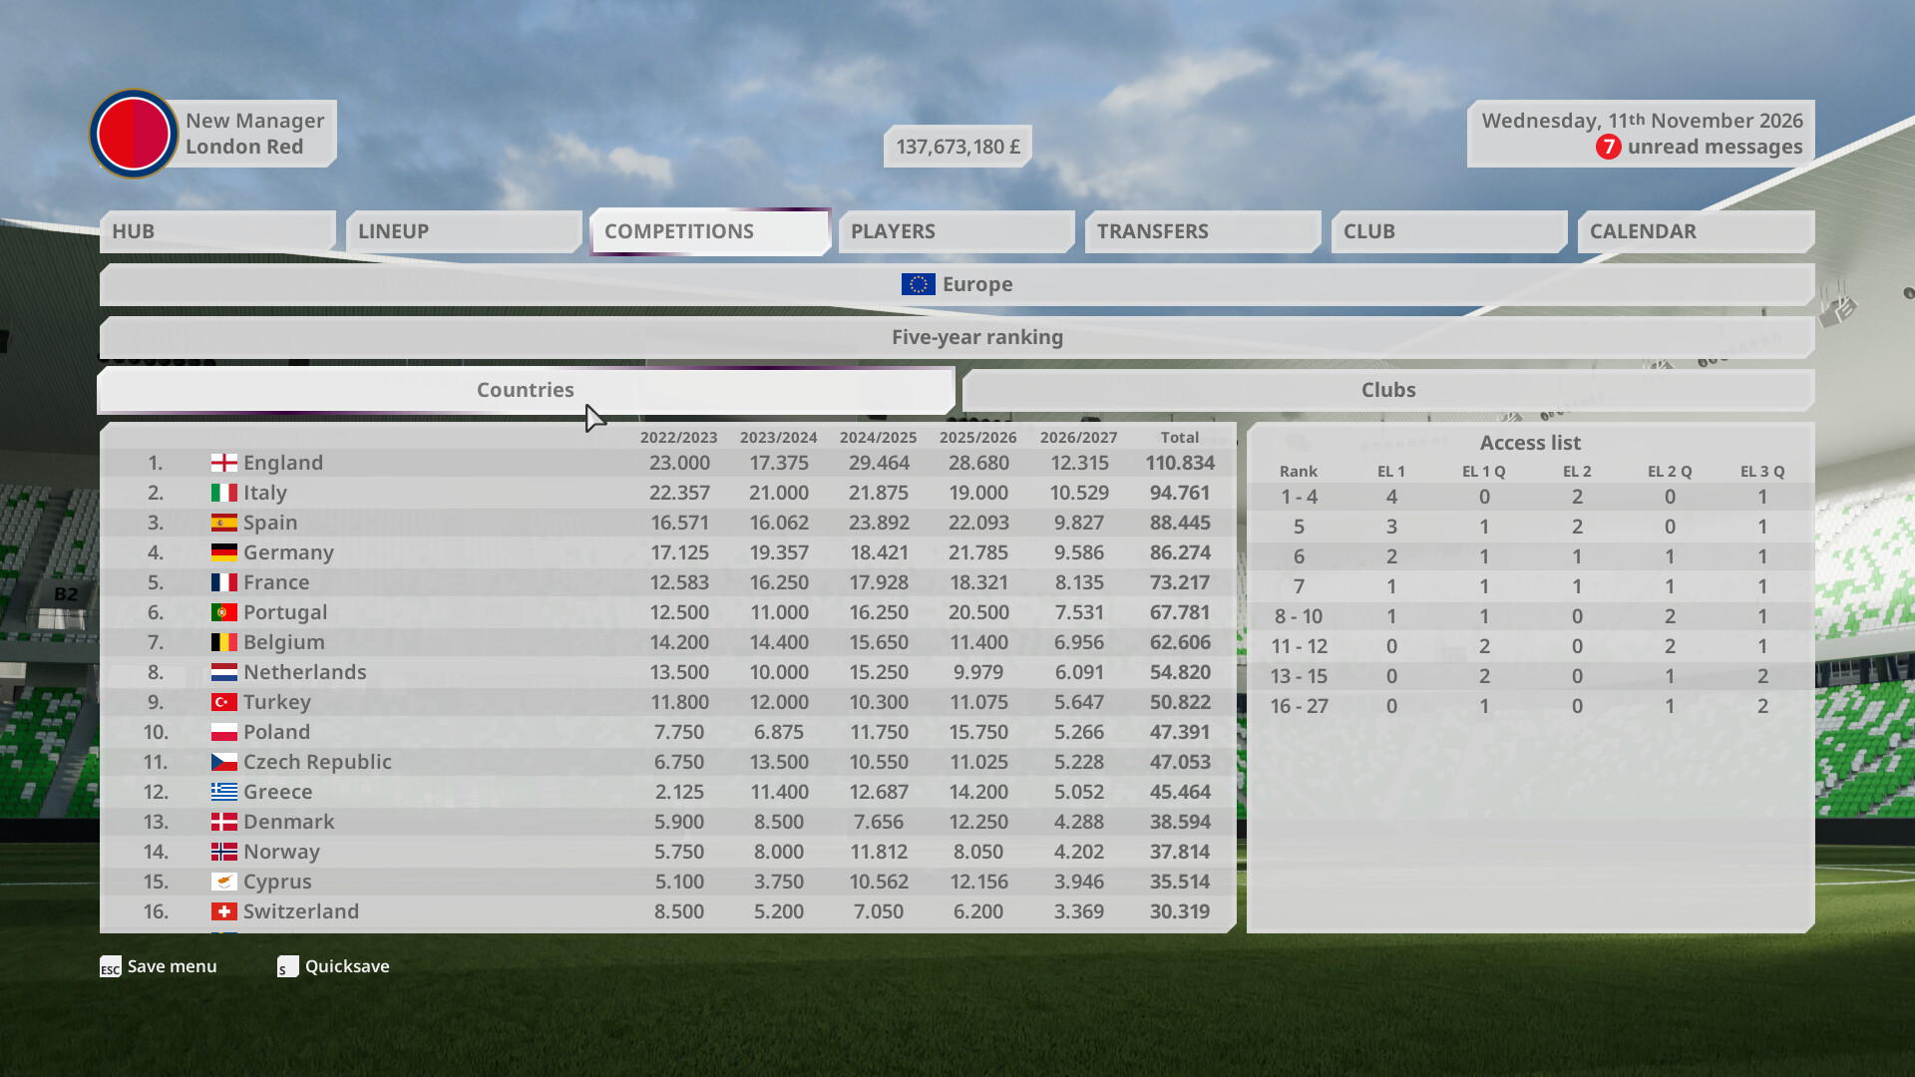
Task: Click the European Union flag icon
Action: click(x=918, y=284)
